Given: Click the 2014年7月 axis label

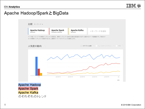Looking at the screenshot, I should [82, 77].
